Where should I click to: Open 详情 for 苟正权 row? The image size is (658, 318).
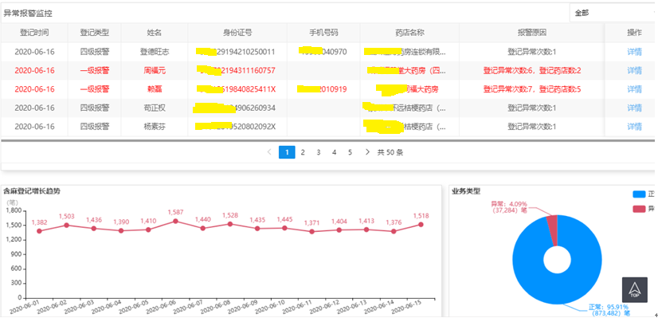point(634,108)
